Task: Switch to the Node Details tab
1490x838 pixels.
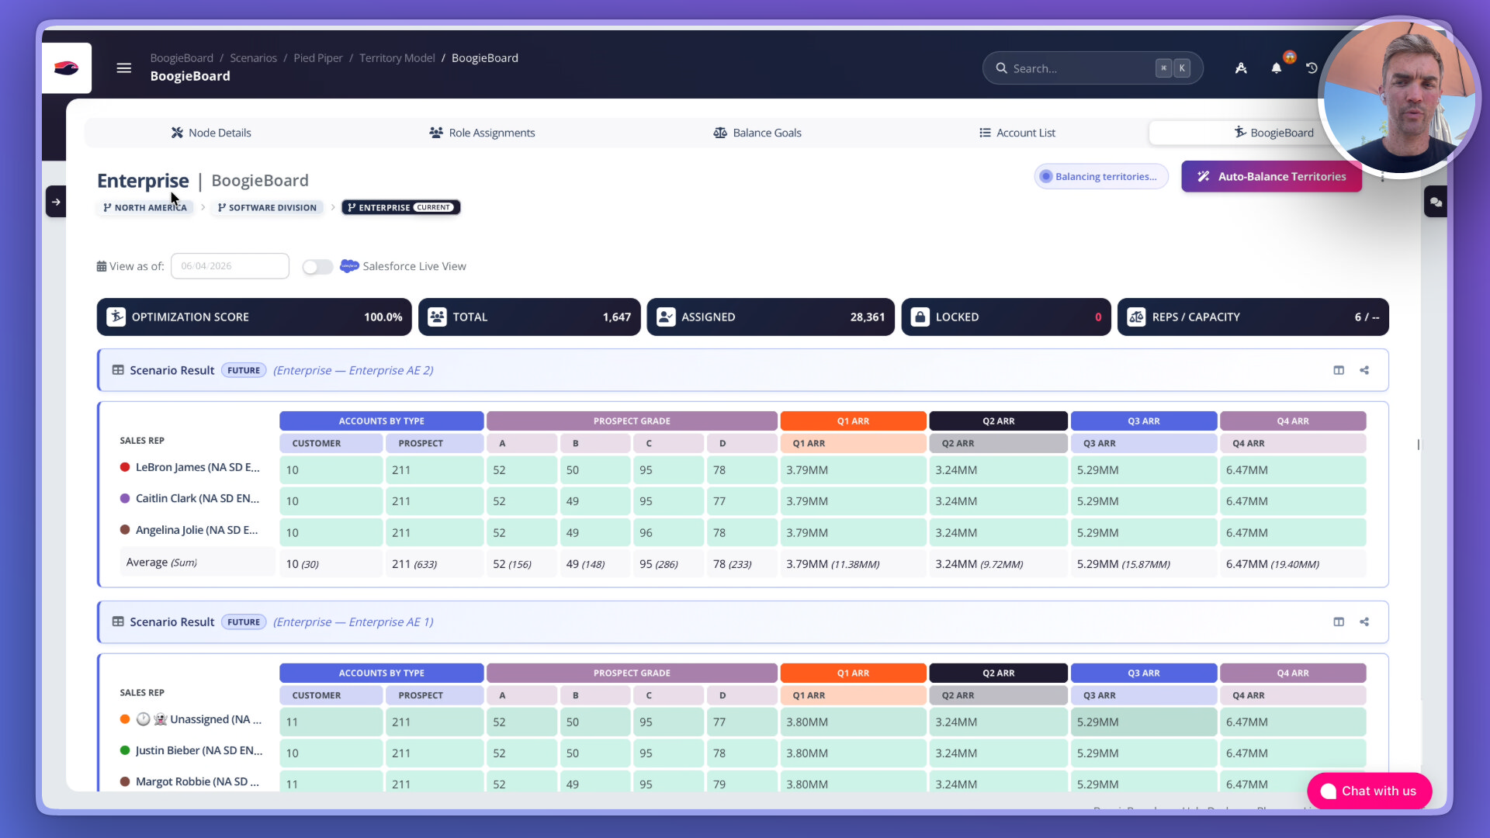Action: point(211,133)
